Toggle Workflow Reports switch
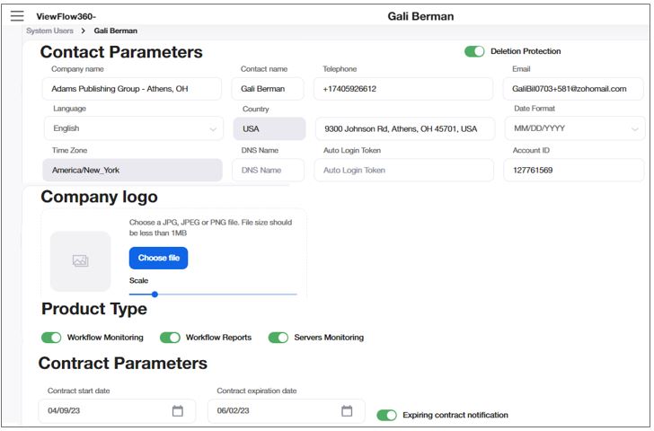Screen dimensions: 654x431 point(170,338)
